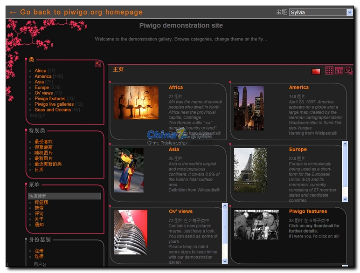Click the Piwigo demonstration site heading

(x=181, y=25)
